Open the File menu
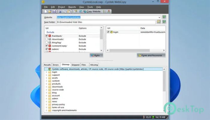This screenshot has height=120, width=210. pos(46,7)
